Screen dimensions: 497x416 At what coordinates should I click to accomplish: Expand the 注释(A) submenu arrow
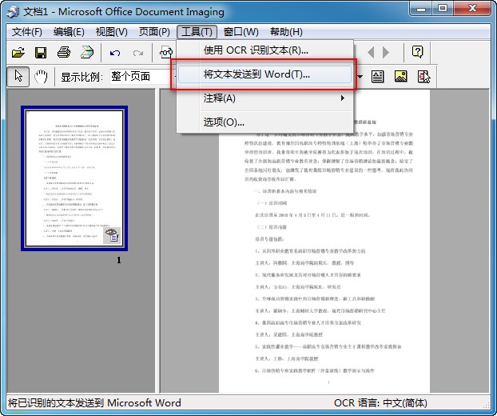coord(342,98)
